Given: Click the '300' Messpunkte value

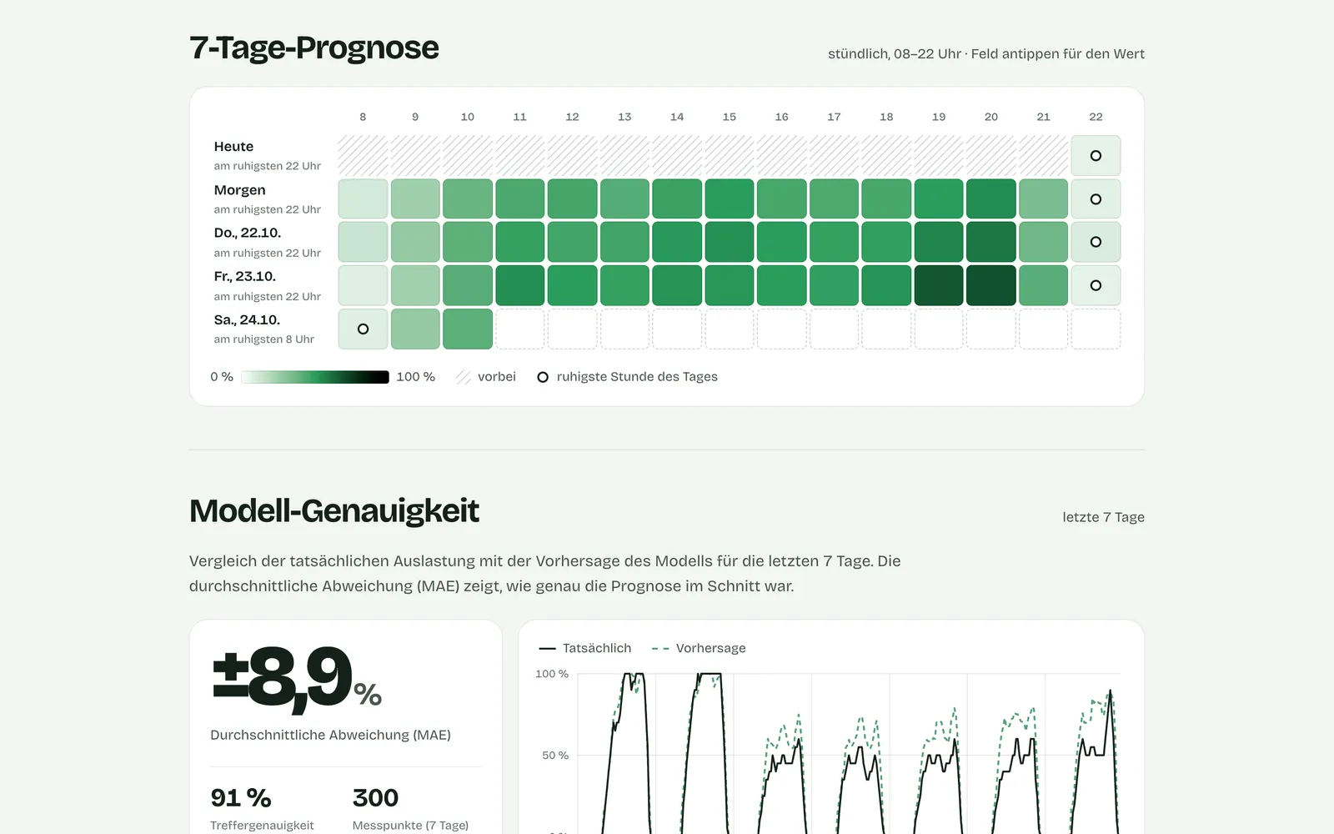Looking at the screenshot, I should coord(375,798).
